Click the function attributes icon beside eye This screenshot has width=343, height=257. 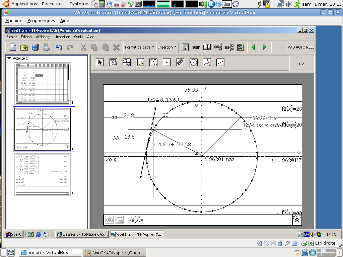pyautogui.click(x=120, y=220)
